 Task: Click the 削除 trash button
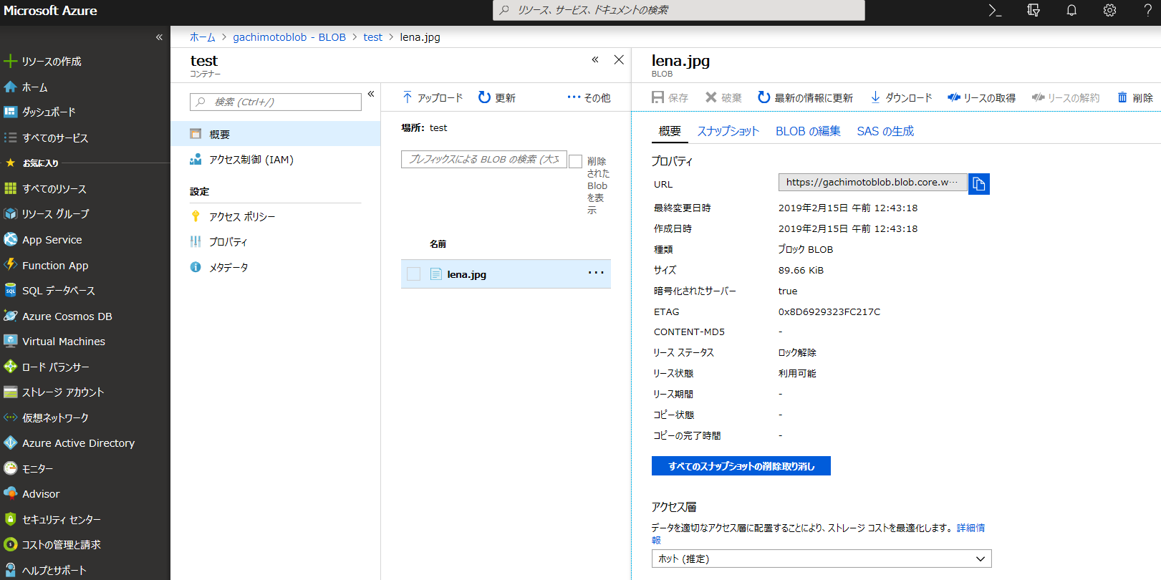[1135, 97]
